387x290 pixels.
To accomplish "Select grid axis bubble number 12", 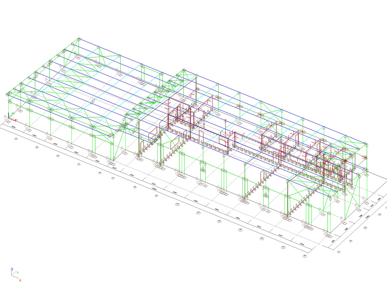I will (219, 221).
